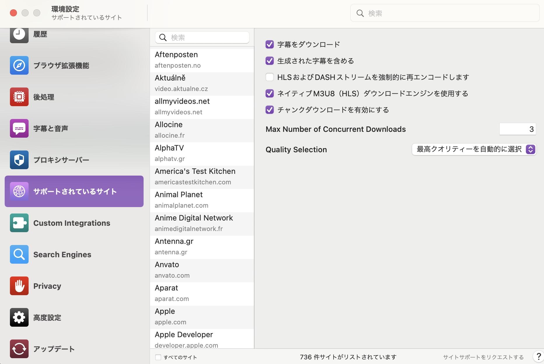Select Apple Developer in the site list

[x=202, y=339]
